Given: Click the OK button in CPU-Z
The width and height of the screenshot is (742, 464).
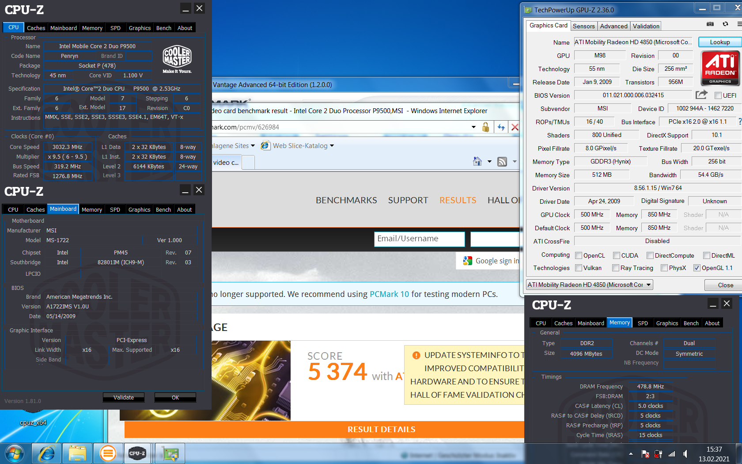Looking at the screenshot, I should click(175, 398).
